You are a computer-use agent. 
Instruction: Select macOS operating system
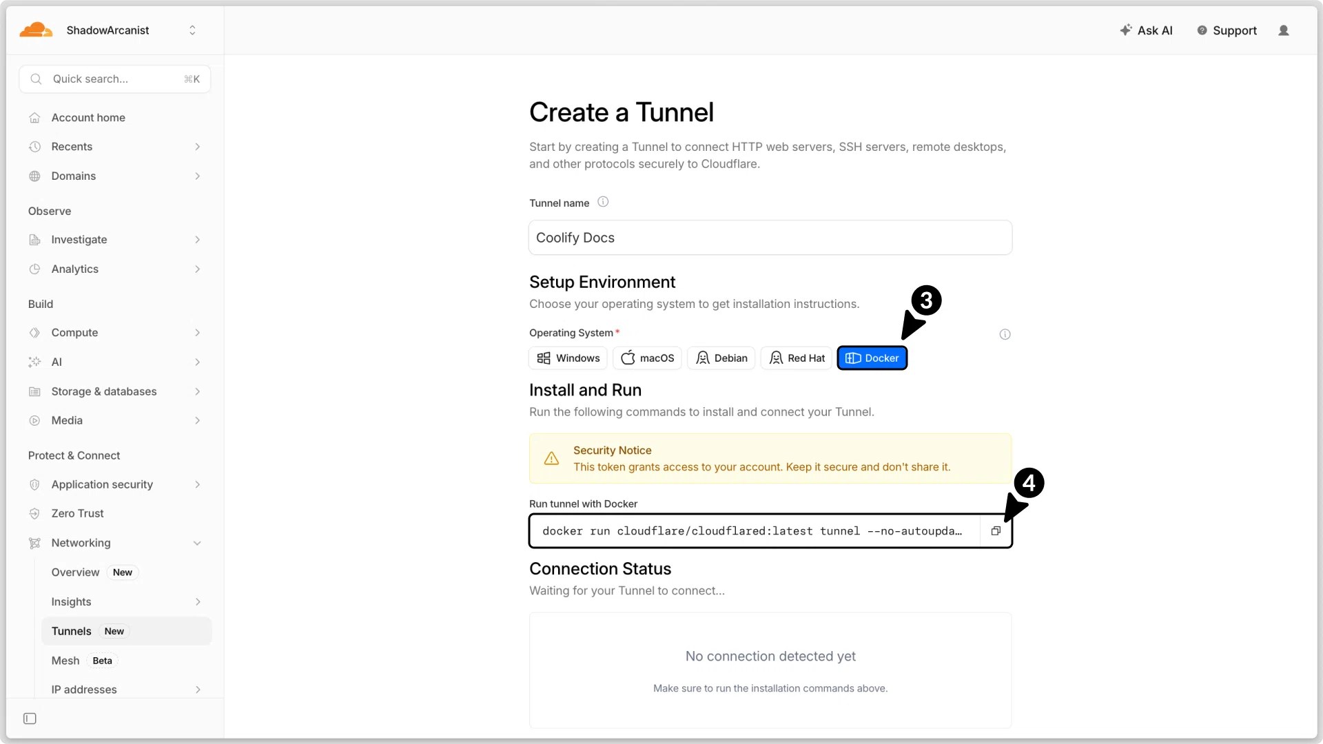647,358
